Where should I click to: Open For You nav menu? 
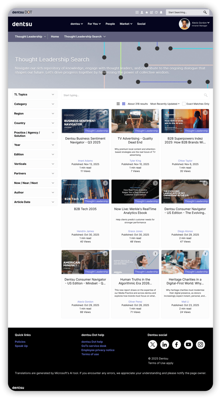94,24
